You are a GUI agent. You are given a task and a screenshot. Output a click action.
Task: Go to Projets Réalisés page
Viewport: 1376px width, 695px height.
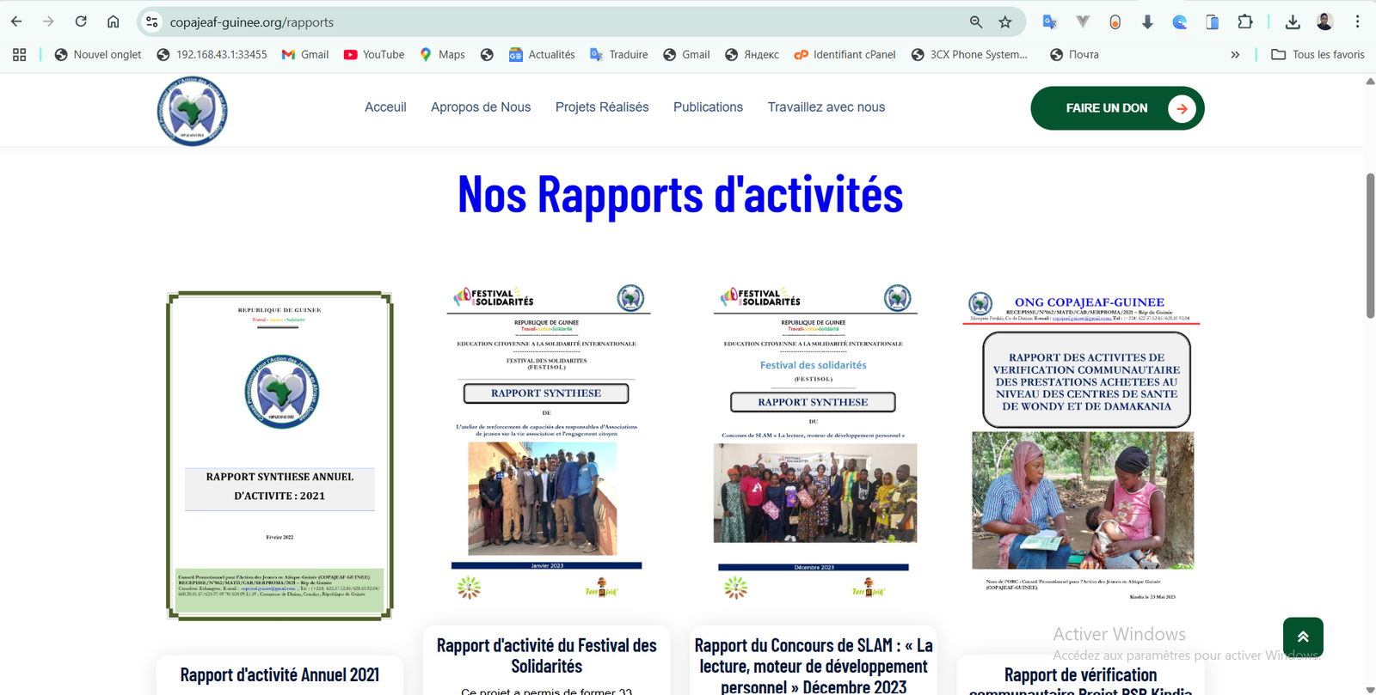pos(602,107)
